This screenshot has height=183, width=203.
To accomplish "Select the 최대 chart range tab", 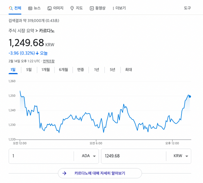I will point(128,70).
